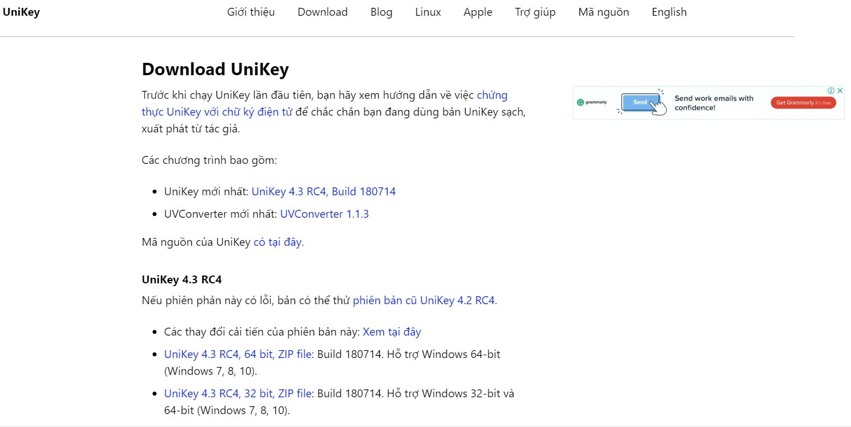The width and height of the screenshot is (851, 427).
Task: Download UniKey 4.3 RC4, Build 180714
Action: click(x=324, y=191)
